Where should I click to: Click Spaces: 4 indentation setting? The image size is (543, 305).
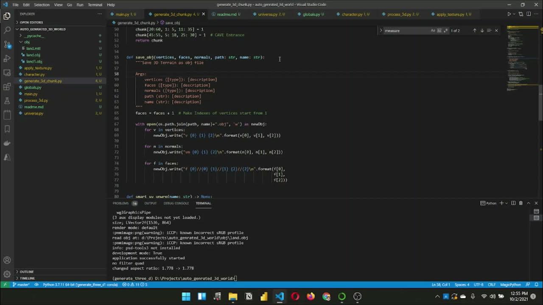[x=462, y=285]
